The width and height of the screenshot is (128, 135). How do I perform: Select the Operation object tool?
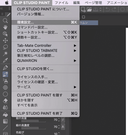pos(5,34)
